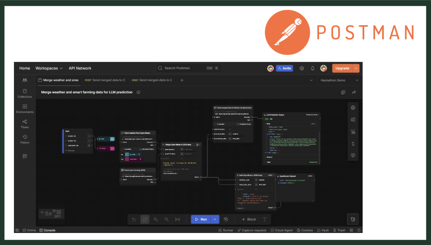Add a block with the Block button
The image size is (431, 245).
tap(249, 219)
